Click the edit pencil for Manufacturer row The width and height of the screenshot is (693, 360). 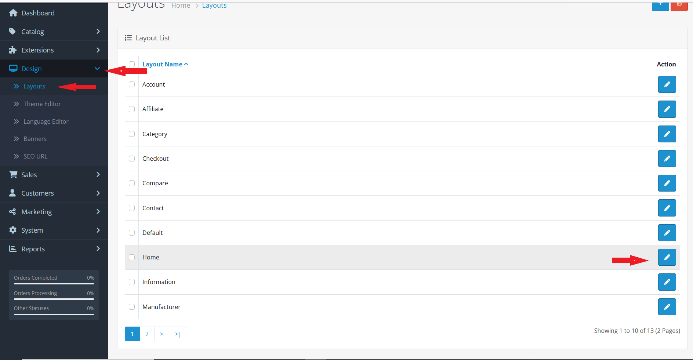[x=667, y=307]
